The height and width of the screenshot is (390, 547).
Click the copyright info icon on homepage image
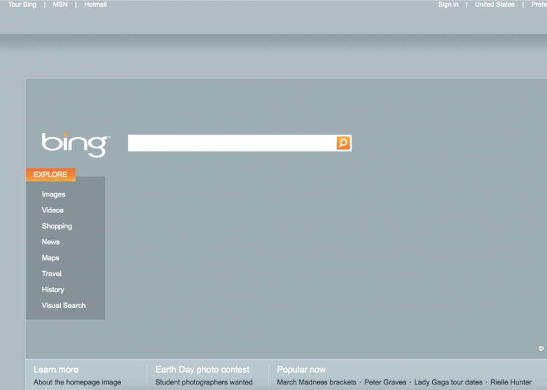[541, 348]
